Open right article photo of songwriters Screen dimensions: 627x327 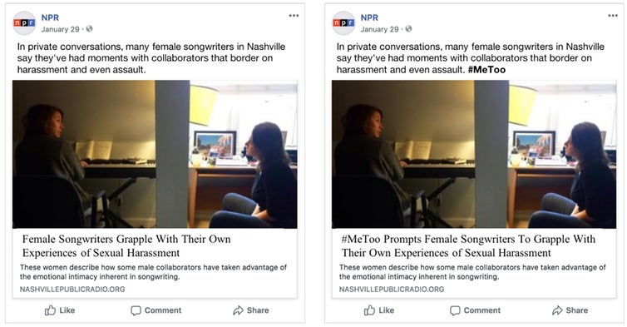(474, 154)
